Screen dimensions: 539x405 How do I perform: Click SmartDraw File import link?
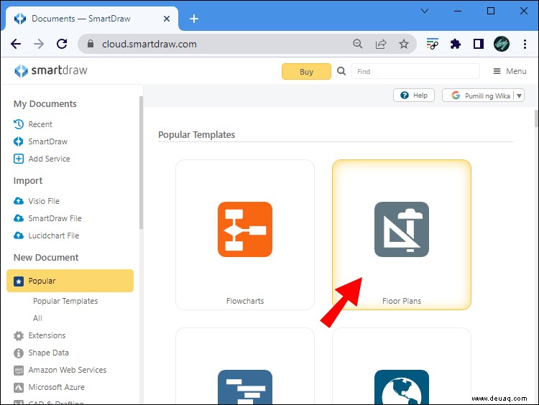click(x=55, y=218)
